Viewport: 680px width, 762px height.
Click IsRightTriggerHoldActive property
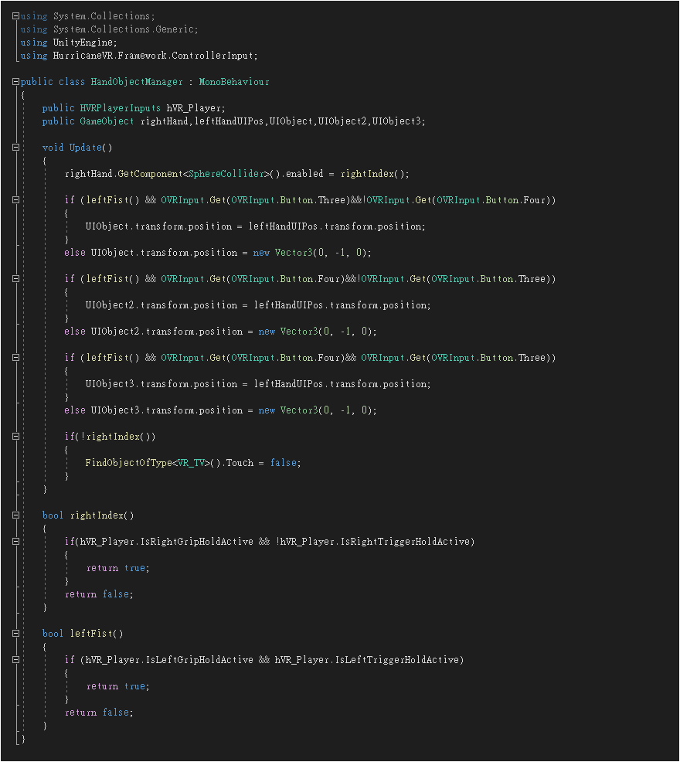(405, 542)
